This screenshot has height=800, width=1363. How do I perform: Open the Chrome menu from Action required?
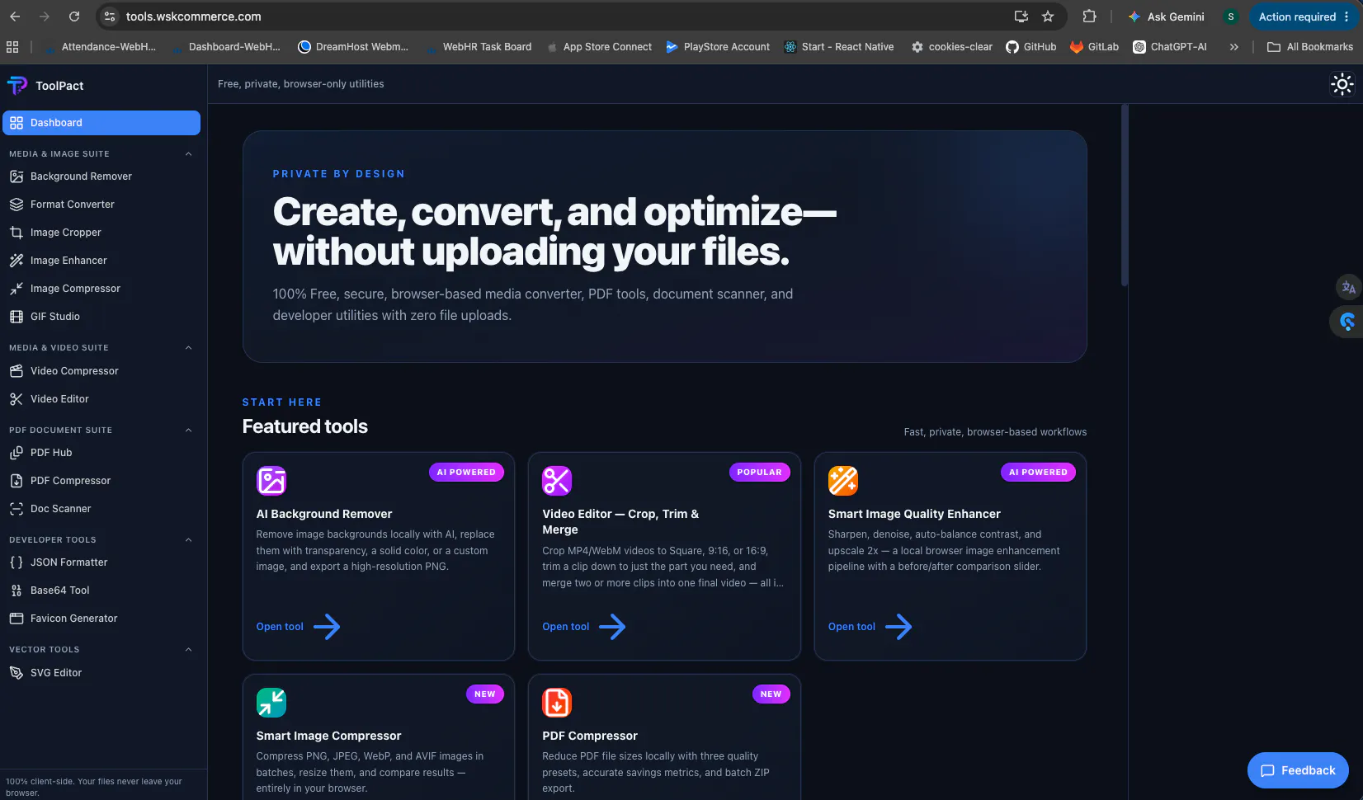[1304, 16]
